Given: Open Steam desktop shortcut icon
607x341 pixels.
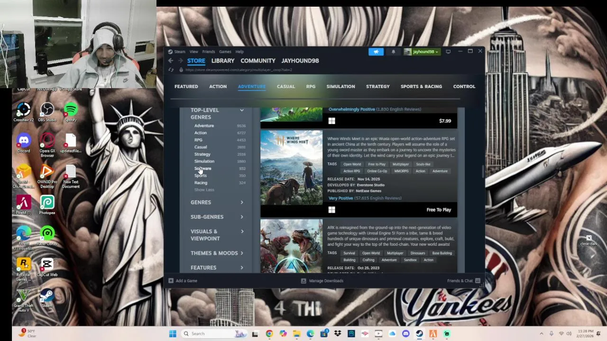Looking at the screenshot, I should click(47, 298).
